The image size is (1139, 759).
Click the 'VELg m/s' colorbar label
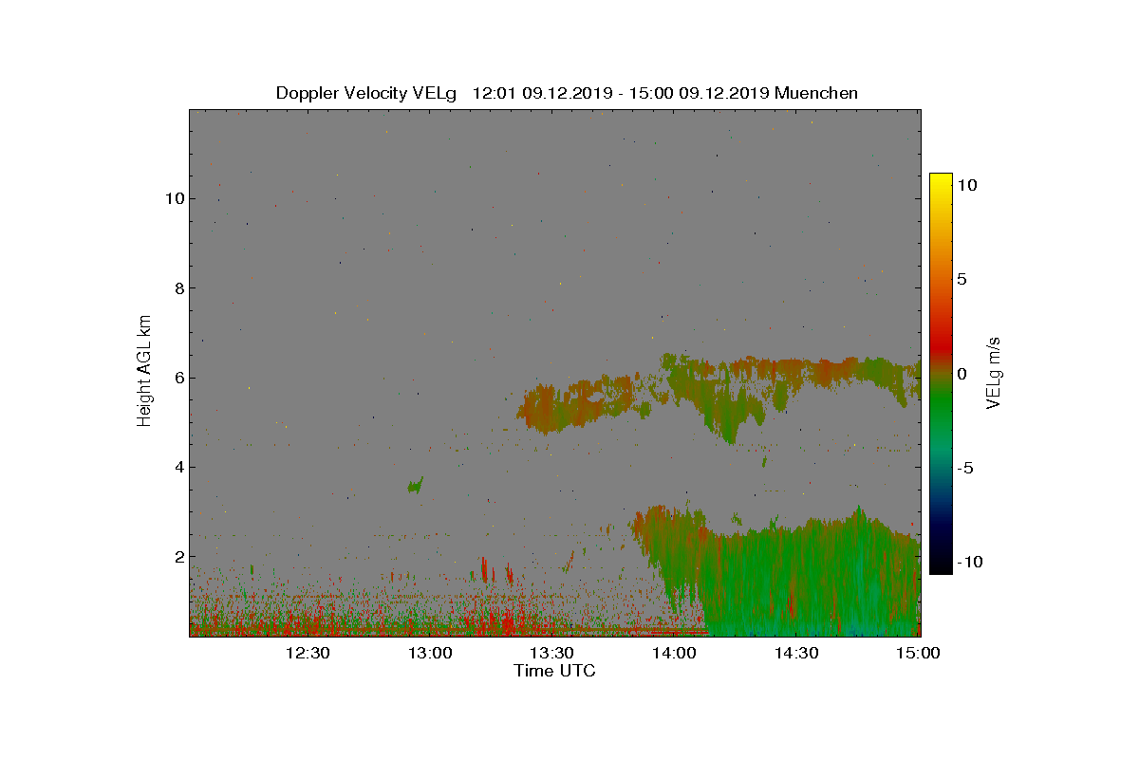pyautogui.click(x=994, y=373)
